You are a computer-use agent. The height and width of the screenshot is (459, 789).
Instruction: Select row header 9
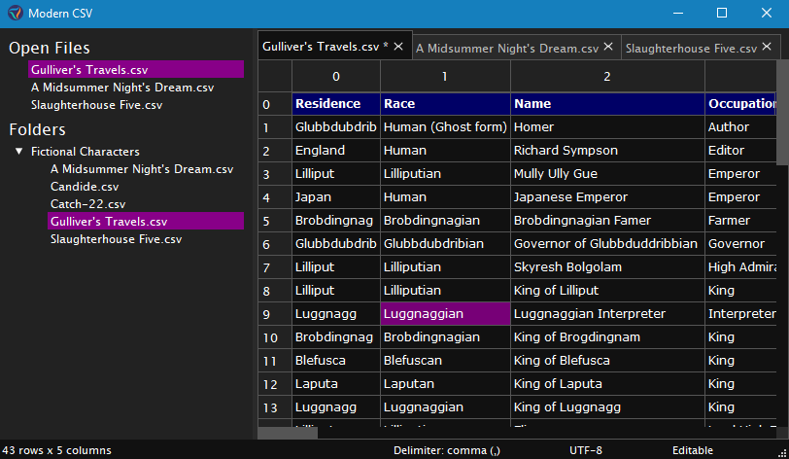(266, 314)
